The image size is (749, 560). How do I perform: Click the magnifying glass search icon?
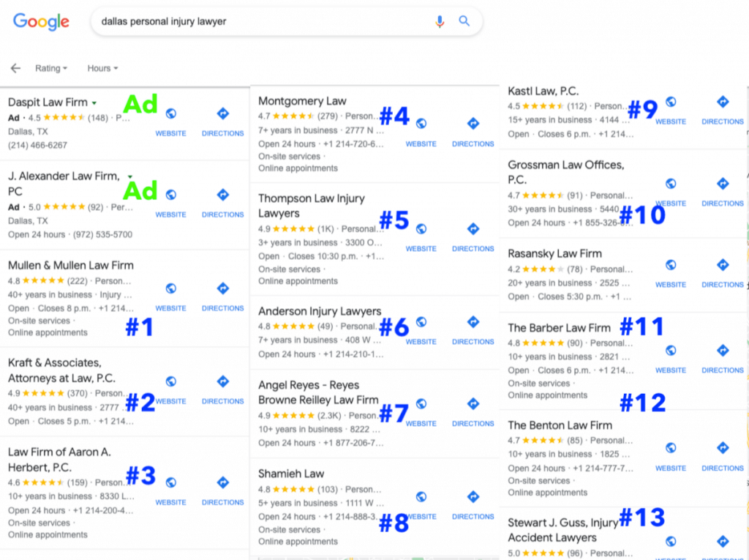pos(464,21)
